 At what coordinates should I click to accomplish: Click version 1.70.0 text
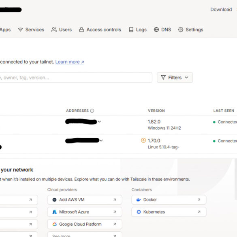click(x=154, y=141)
